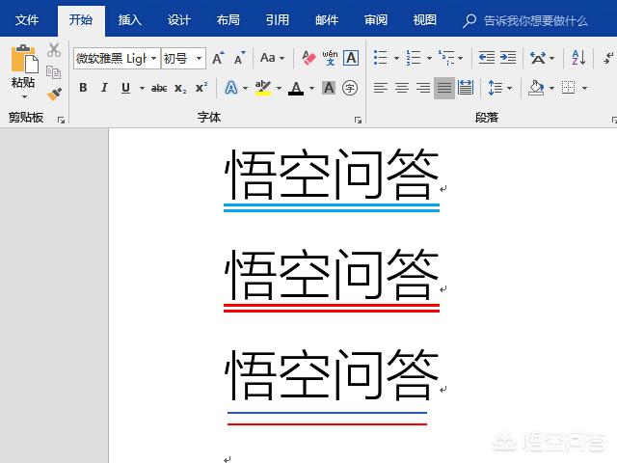Screen dimensions: 617x463
Task: Open the 字体 font dialog launcher
Action: [x=358, y=120]
